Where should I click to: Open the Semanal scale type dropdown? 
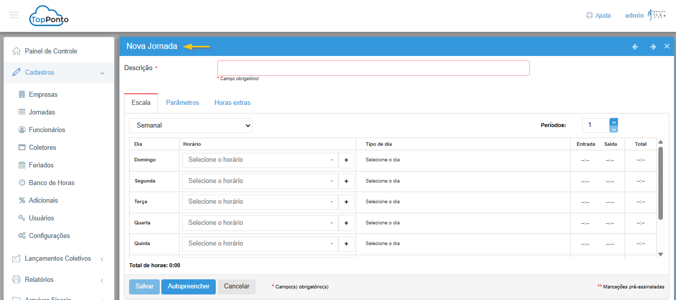(191, 125)
